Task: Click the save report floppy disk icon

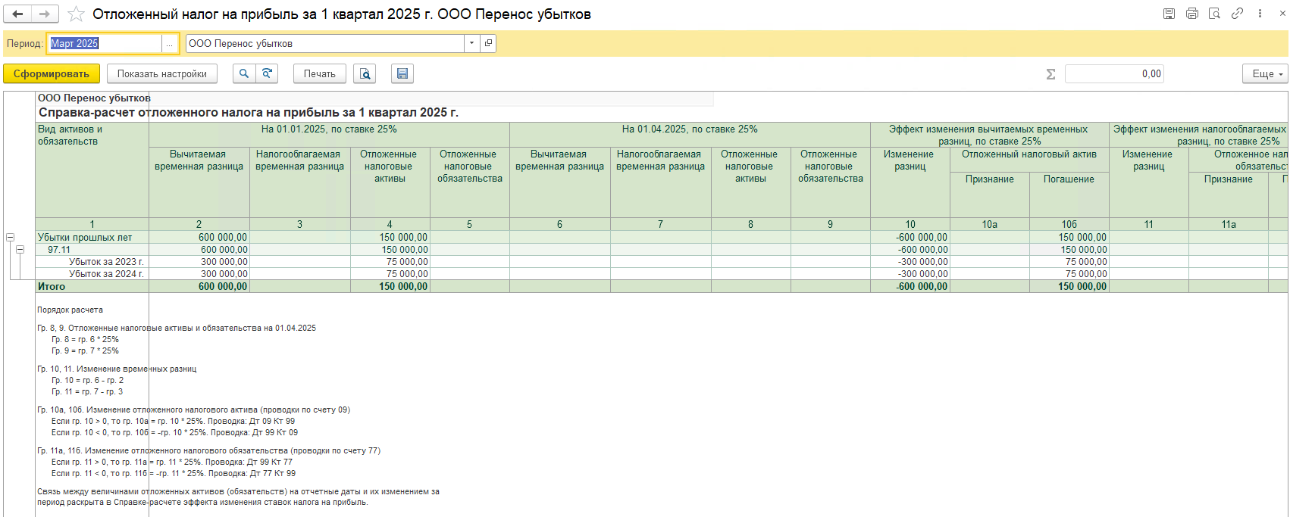Action: (402, 73)
